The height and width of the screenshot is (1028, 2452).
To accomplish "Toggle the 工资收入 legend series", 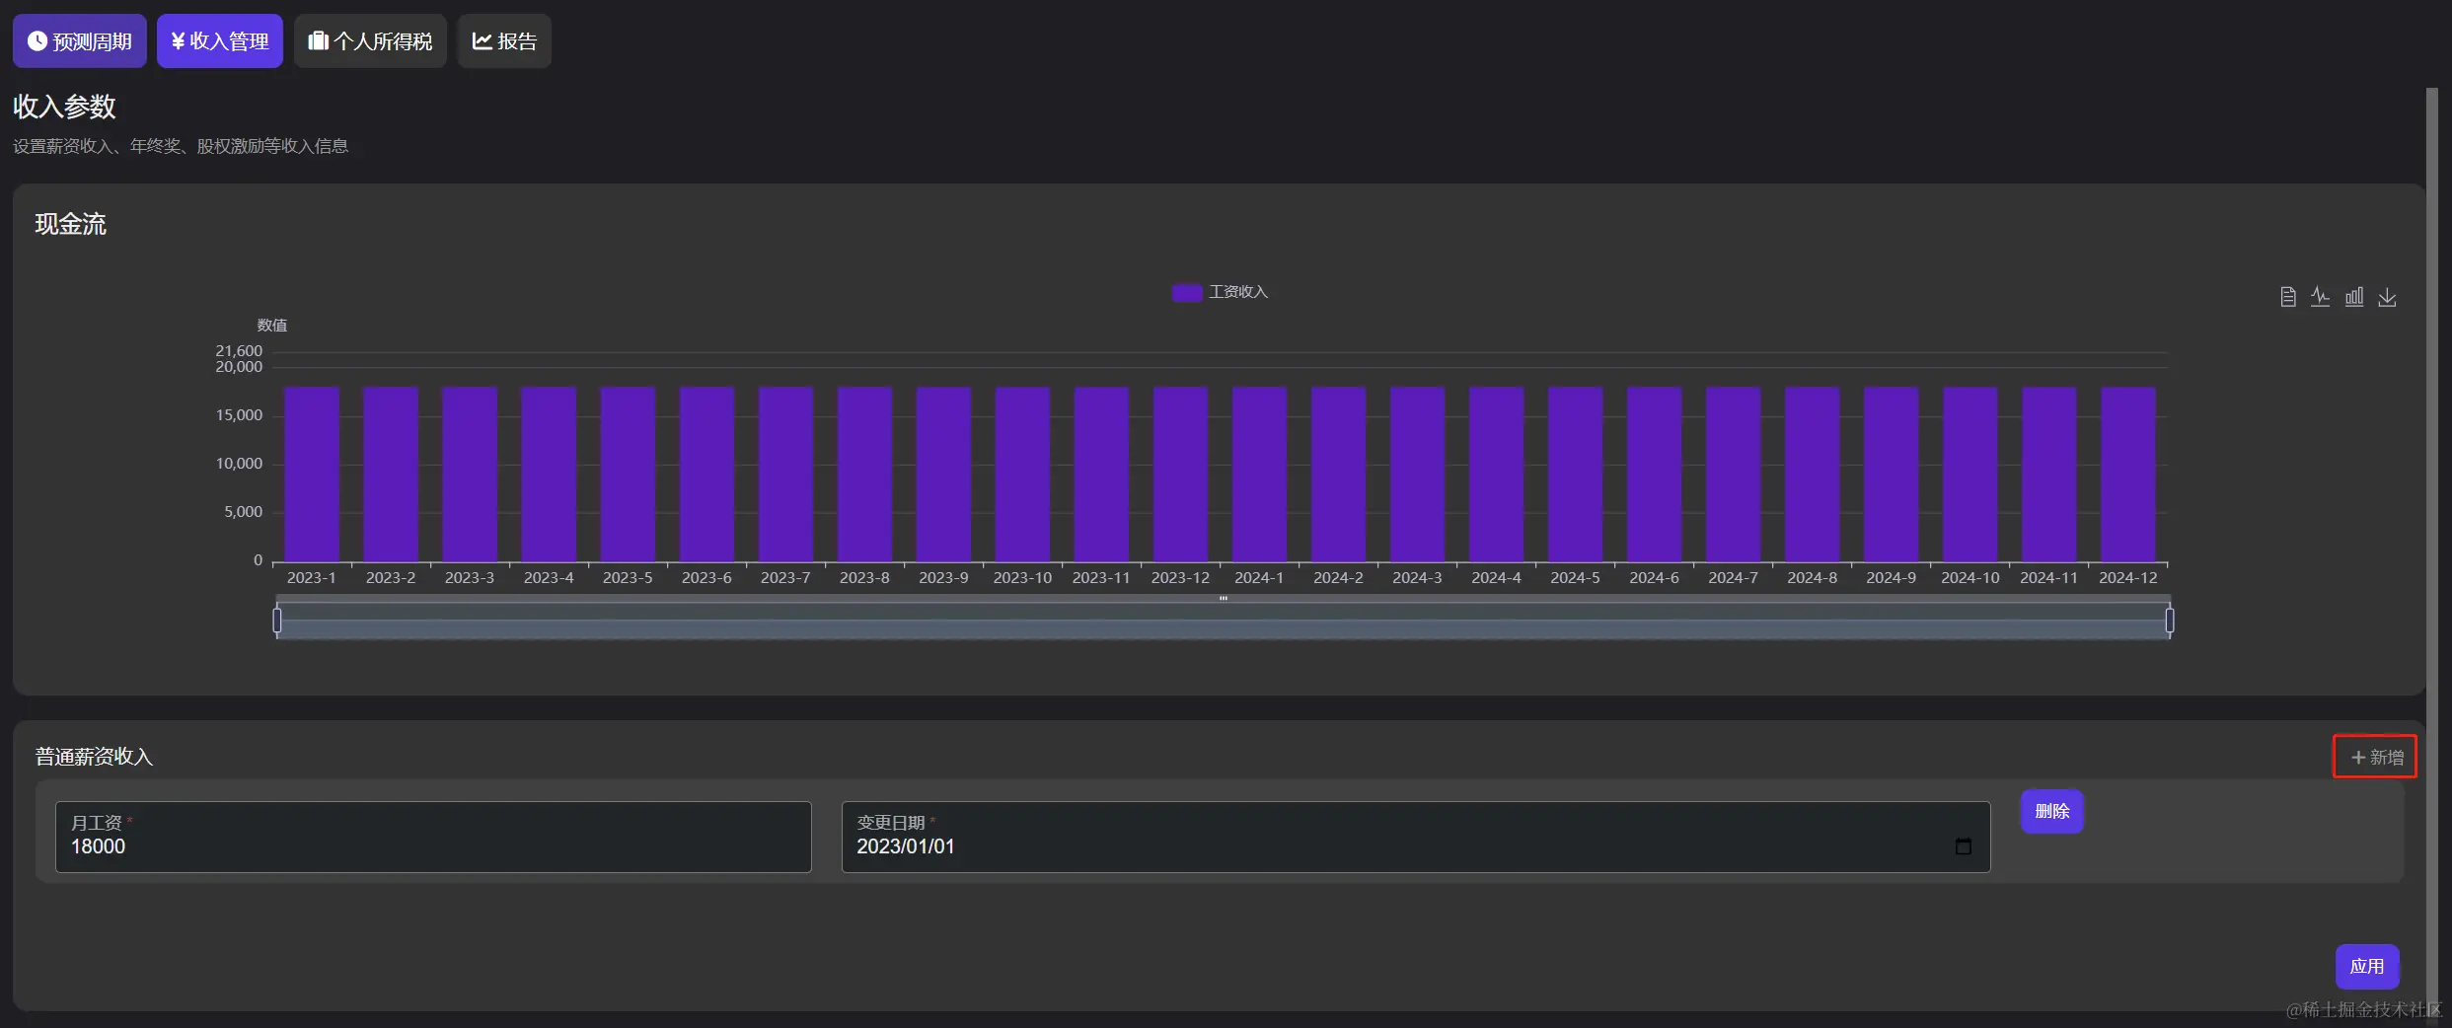I will 1220,292.
